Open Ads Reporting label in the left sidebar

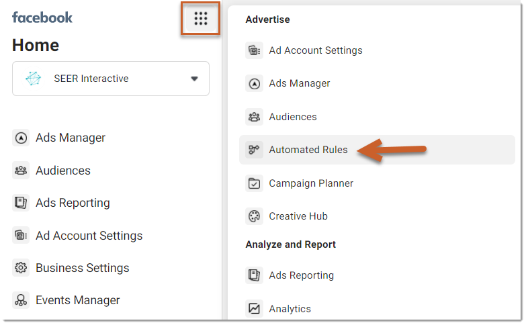tap(73, 203)
